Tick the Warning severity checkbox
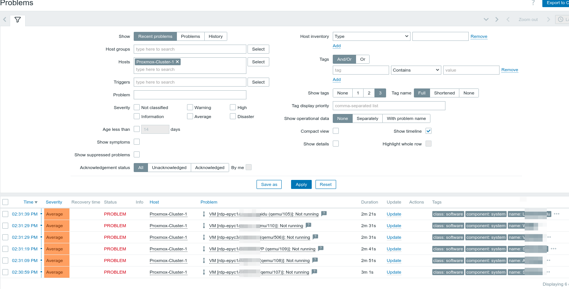569x289 pixels. [x=190, y=107]
